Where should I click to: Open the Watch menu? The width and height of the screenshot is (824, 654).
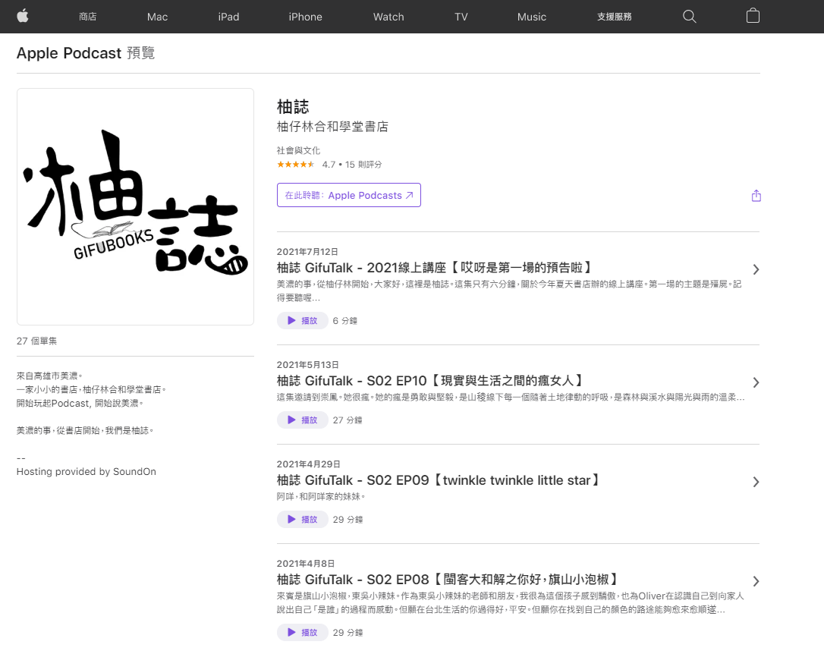[388, 17]
